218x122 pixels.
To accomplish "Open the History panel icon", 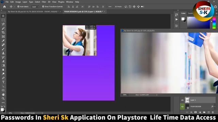I will [x=176, y=15].
